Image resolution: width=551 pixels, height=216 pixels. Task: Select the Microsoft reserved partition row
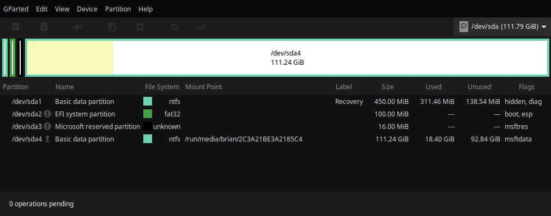[x=276, y=127]
